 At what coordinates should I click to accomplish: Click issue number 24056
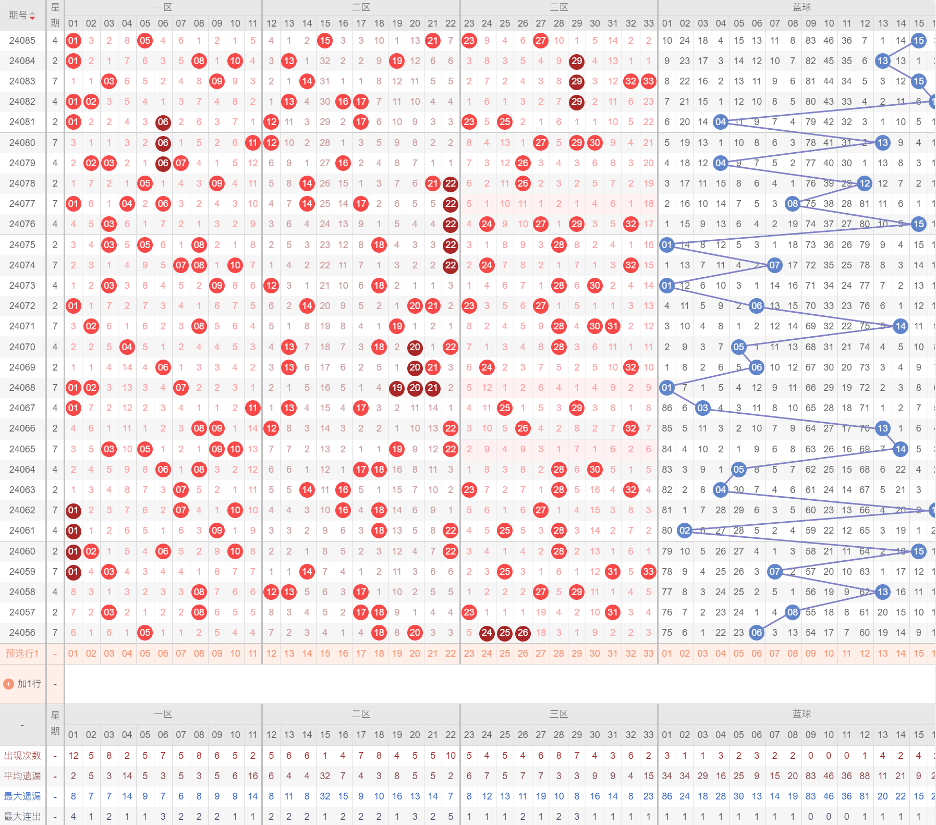click(x=22, y=633)
